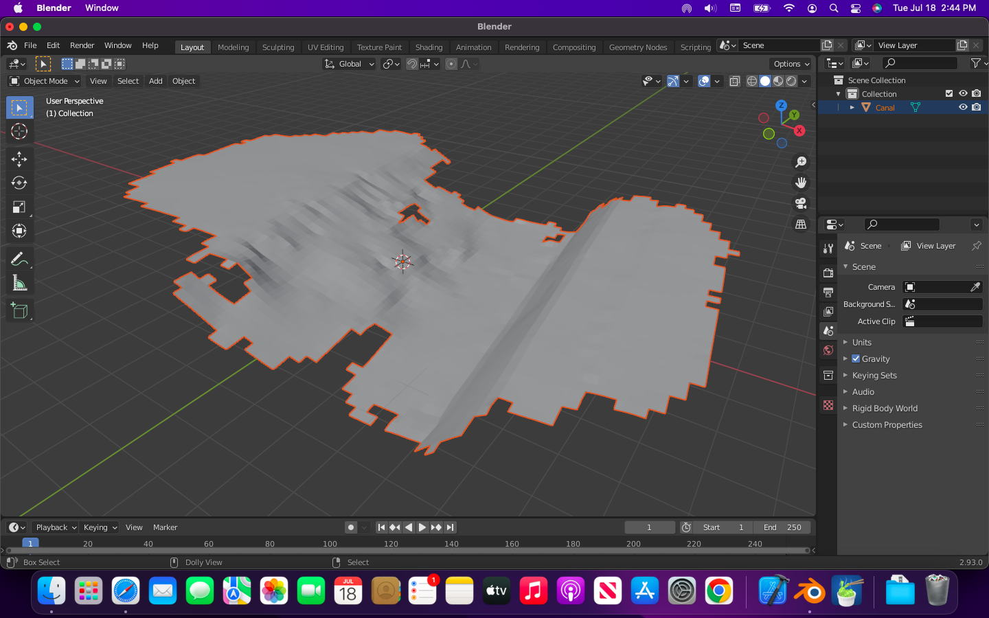Toggle auto keying record button
989x618 pixels.
(x=351, y=527)
